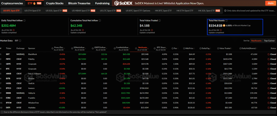Click the IBIT ticker row
The image size is (277, 116).
(138, 54)
